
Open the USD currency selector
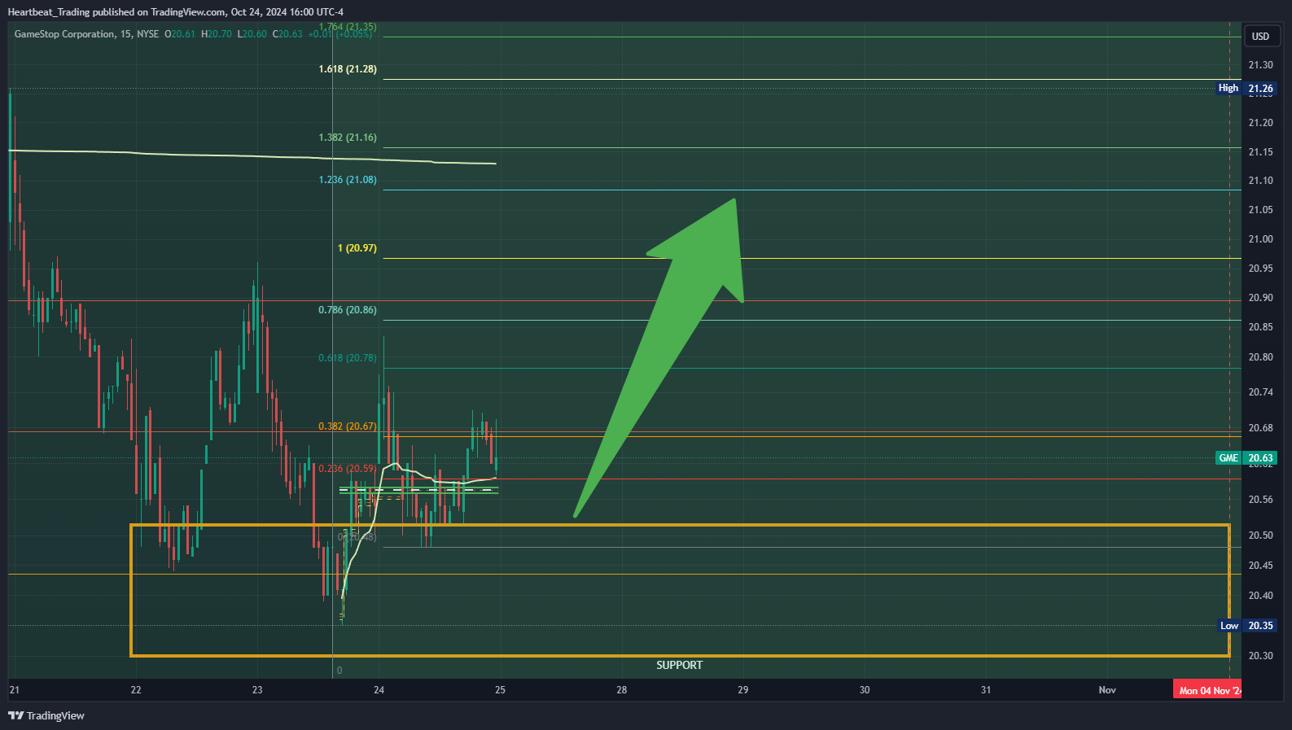click(x=1260, y=36)
